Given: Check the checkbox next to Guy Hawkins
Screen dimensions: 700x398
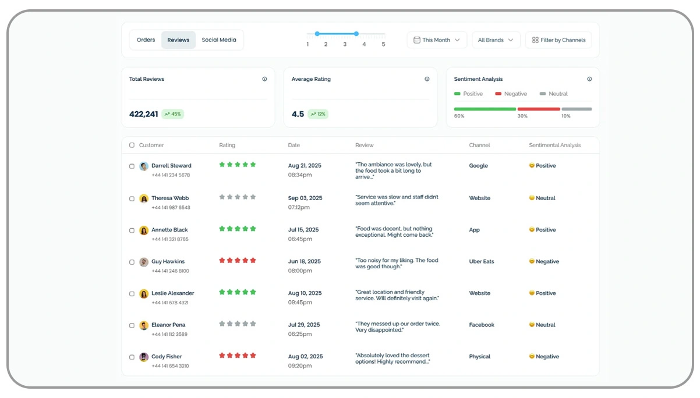Looking at the screenshot, I should [132, 261].
